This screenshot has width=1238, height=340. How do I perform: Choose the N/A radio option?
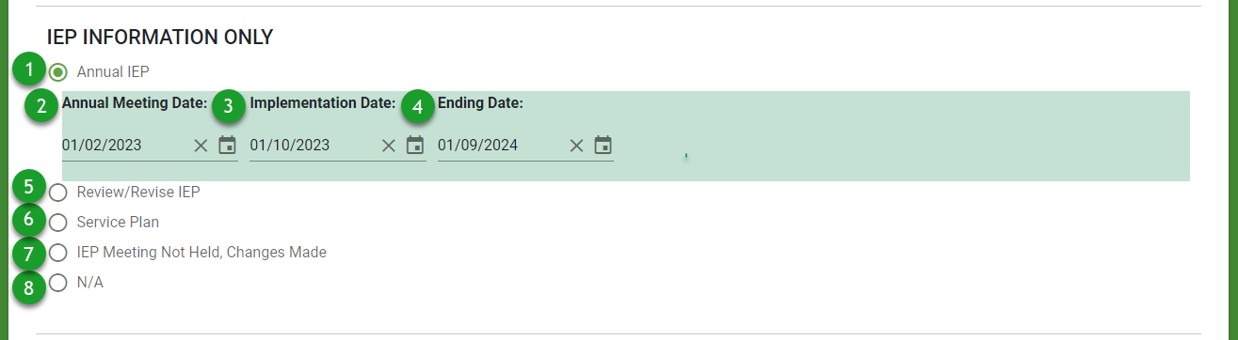pyautogui.click(x=58, y=283)
